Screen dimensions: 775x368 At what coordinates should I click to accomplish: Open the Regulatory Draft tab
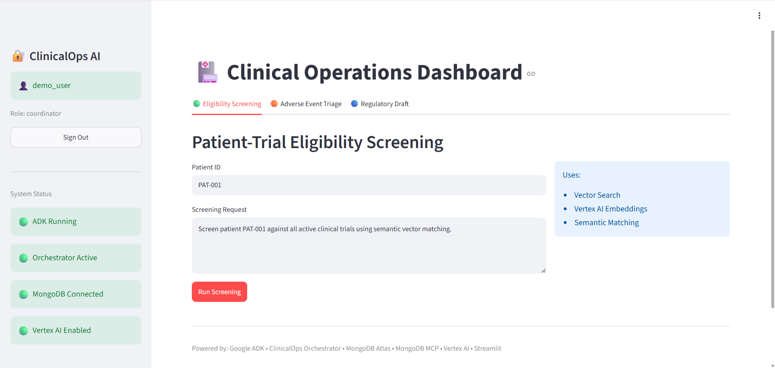coord(380,104)
